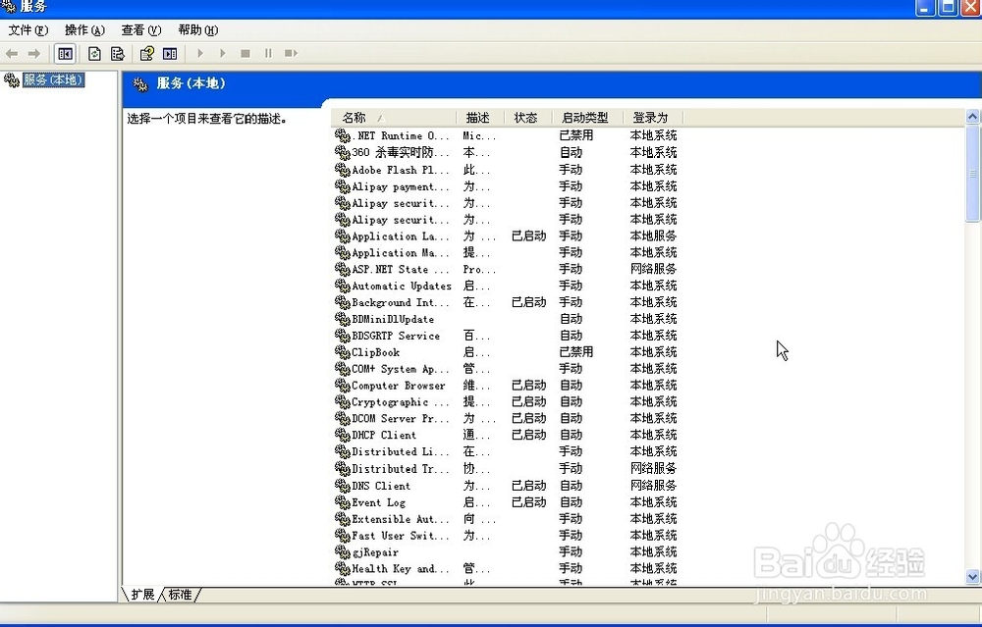Click the vertical scrollbar thumb
The width and height of the screenshot is (982, 627).
972,174
